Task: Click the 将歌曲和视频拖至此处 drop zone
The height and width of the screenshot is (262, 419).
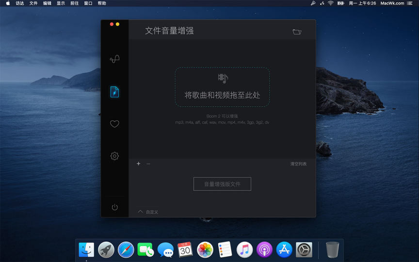Action: [222, 87]
